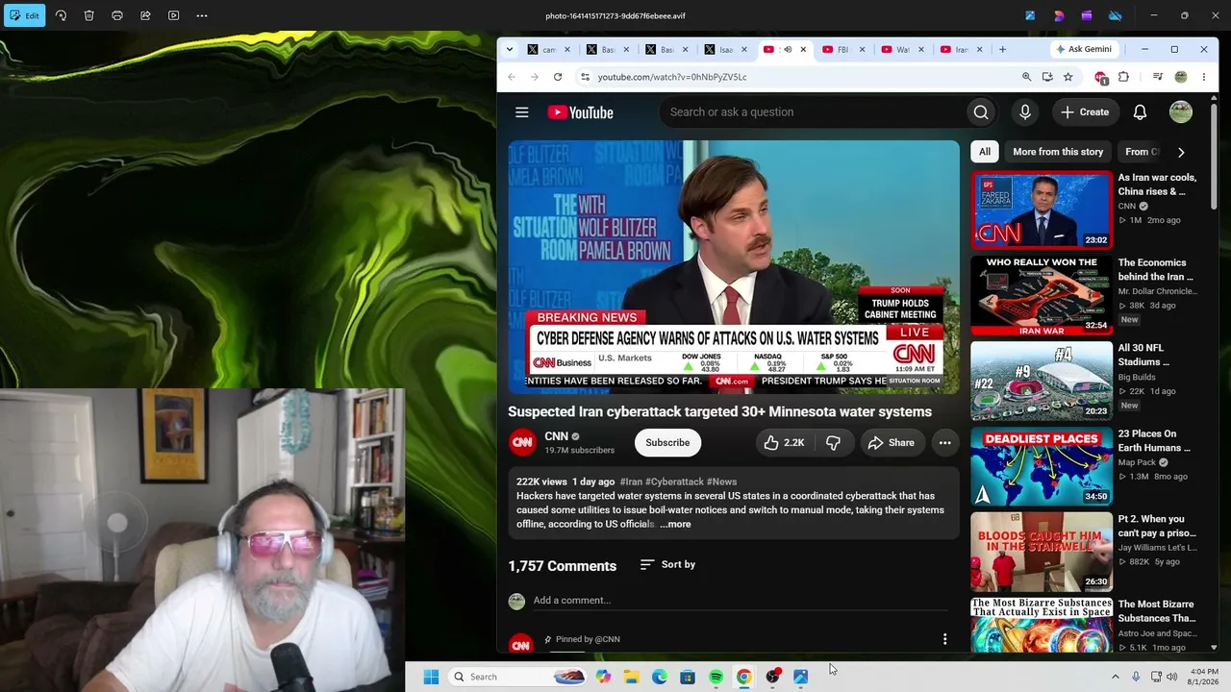Open more actions menu beside Share

point(945,442)
